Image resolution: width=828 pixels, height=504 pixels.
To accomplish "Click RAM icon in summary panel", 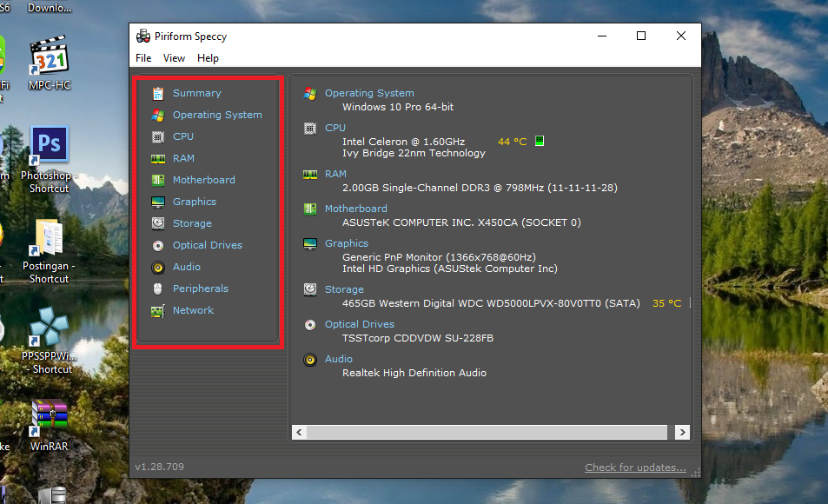I will pos(310,175).
